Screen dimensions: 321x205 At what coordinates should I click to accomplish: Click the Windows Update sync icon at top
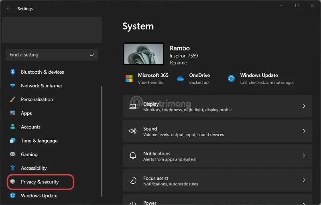[231, 78]
